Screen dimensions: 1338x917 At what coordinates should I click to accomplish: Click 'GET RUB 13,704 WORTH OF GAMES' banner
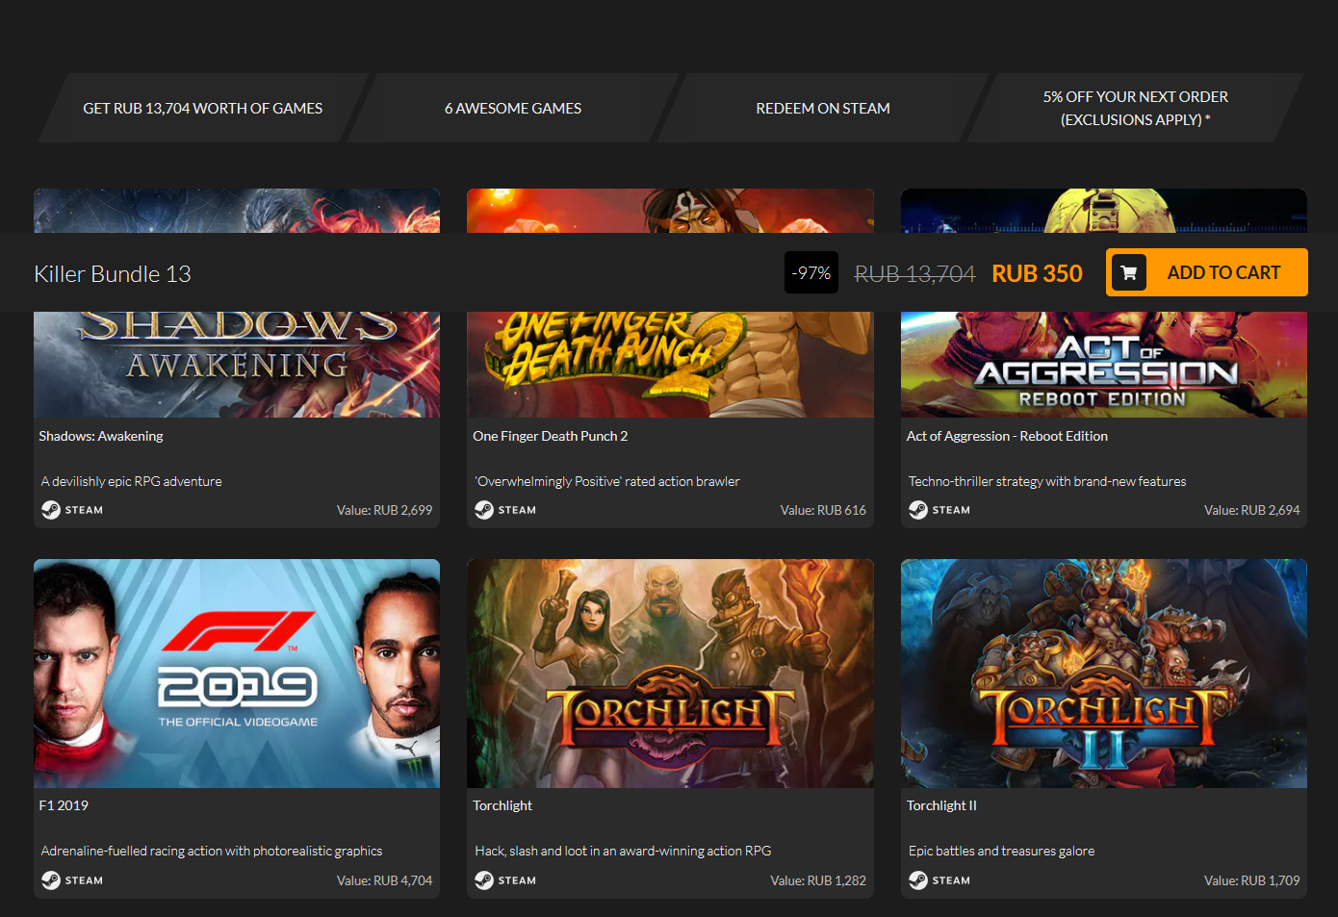203,108
